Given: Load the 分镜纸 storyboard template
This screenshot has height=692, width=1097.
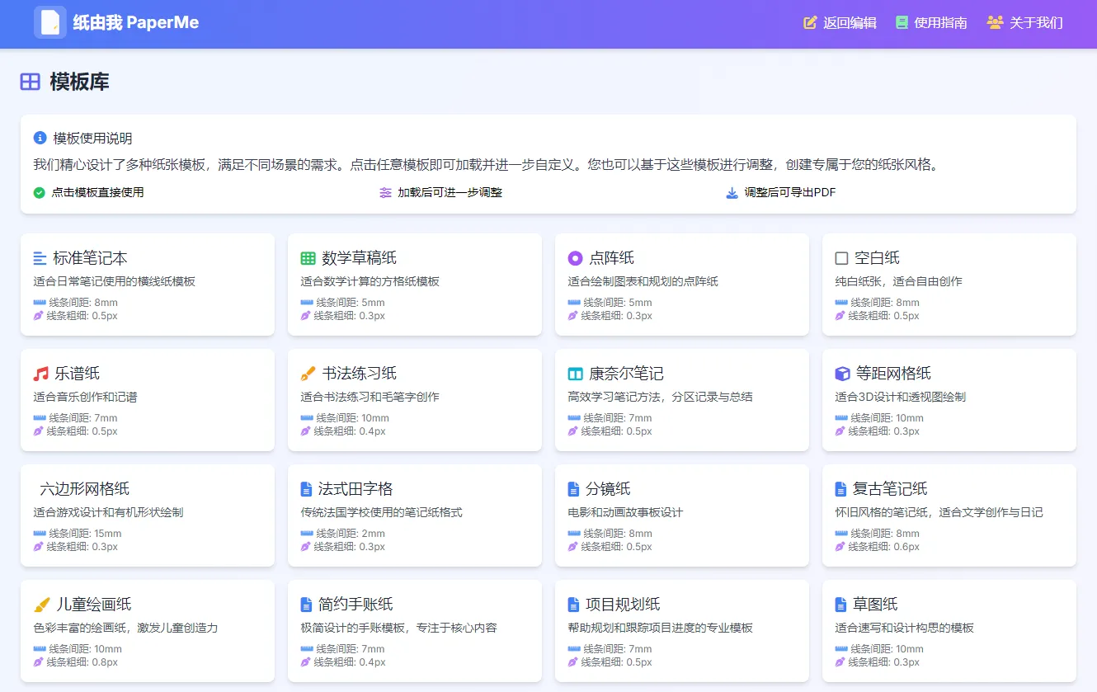Looking at the screenshot, I should [x=681, y=515].
